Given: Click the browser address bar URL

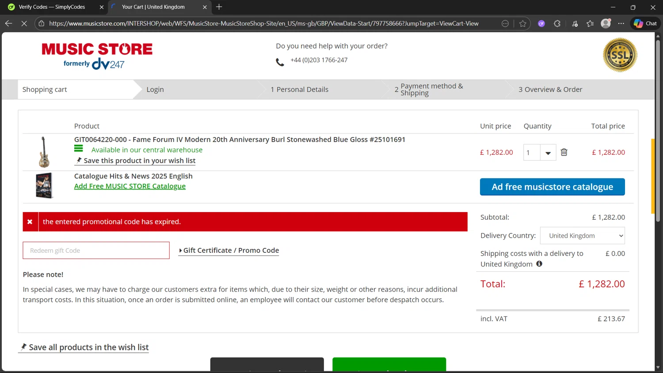Looking at the screenshot, I should [x=263, y=23].
